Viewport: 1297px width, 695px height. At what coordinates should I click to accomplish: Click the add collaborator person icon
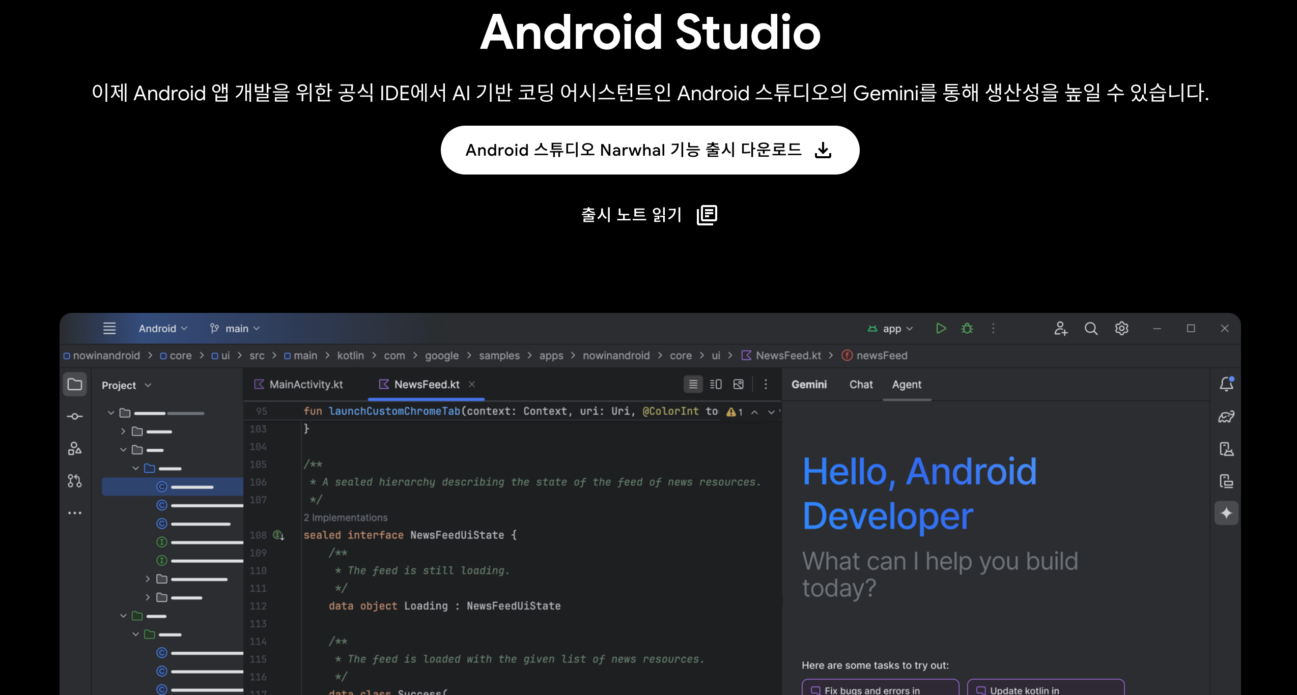1060,329
